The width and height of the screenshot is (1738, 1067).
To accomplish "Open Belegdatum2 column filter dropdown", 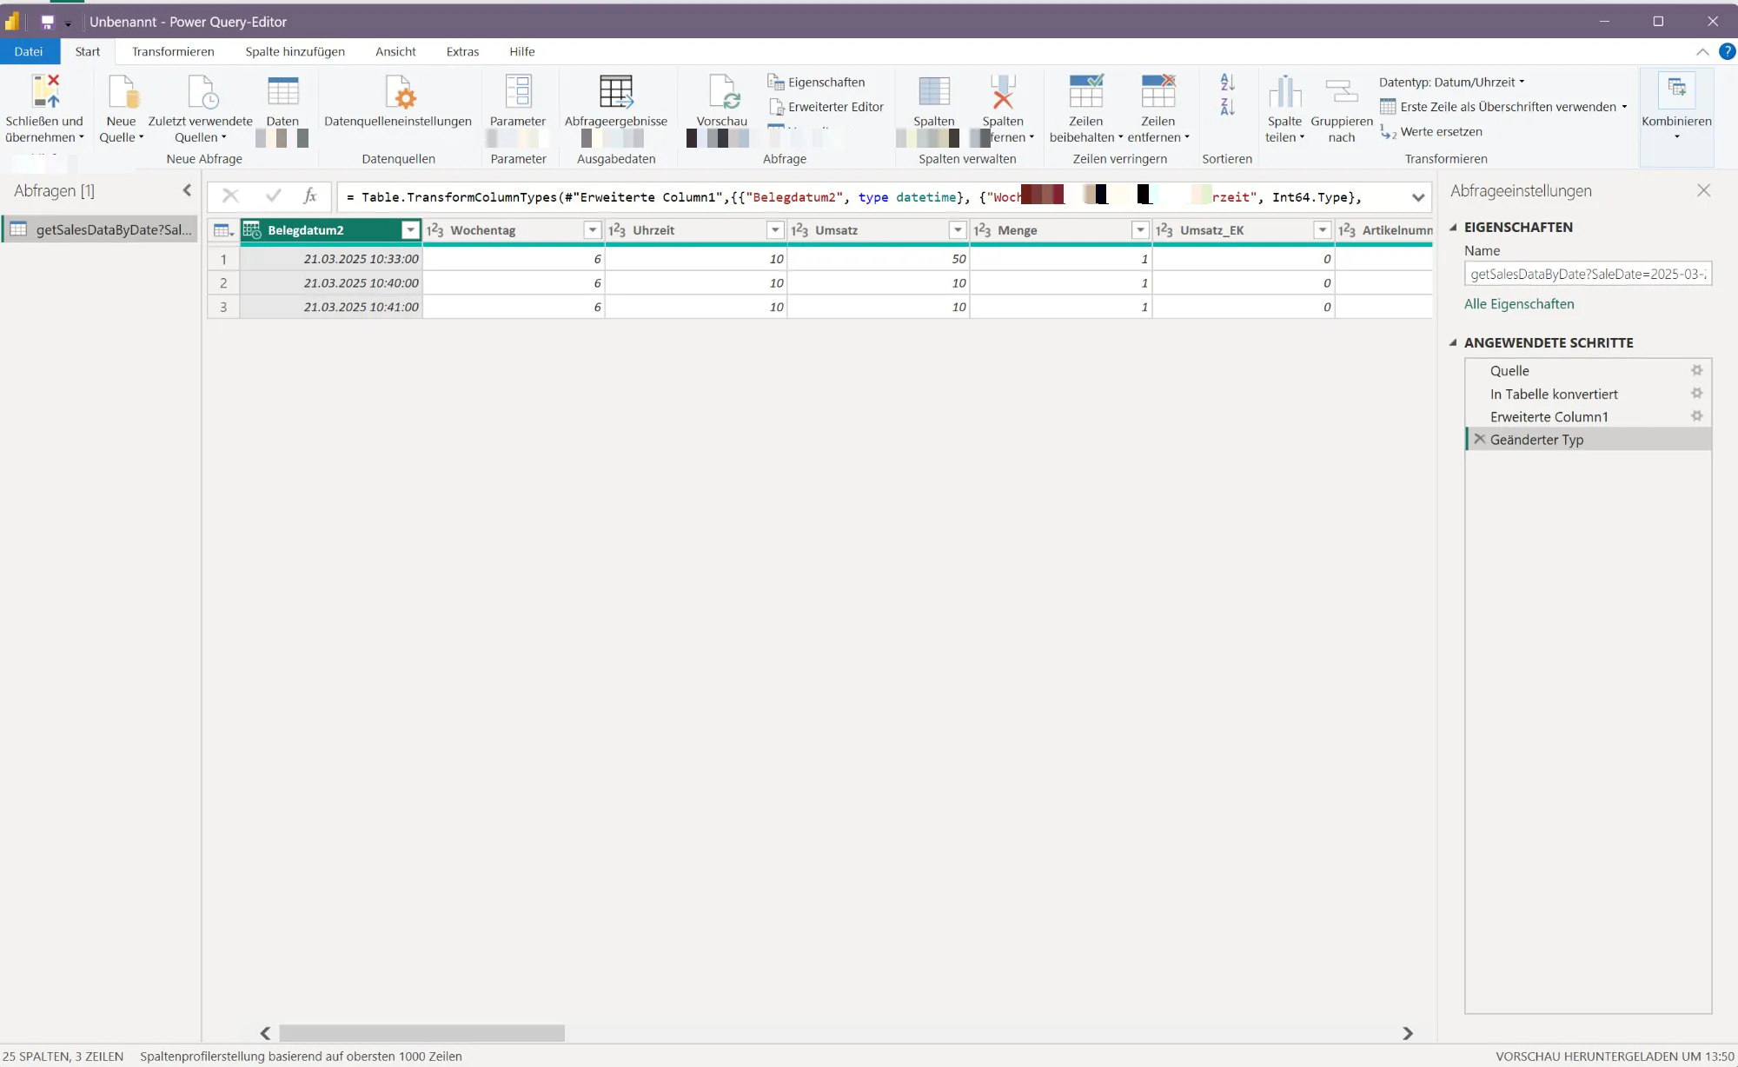I will pos(410,230).
